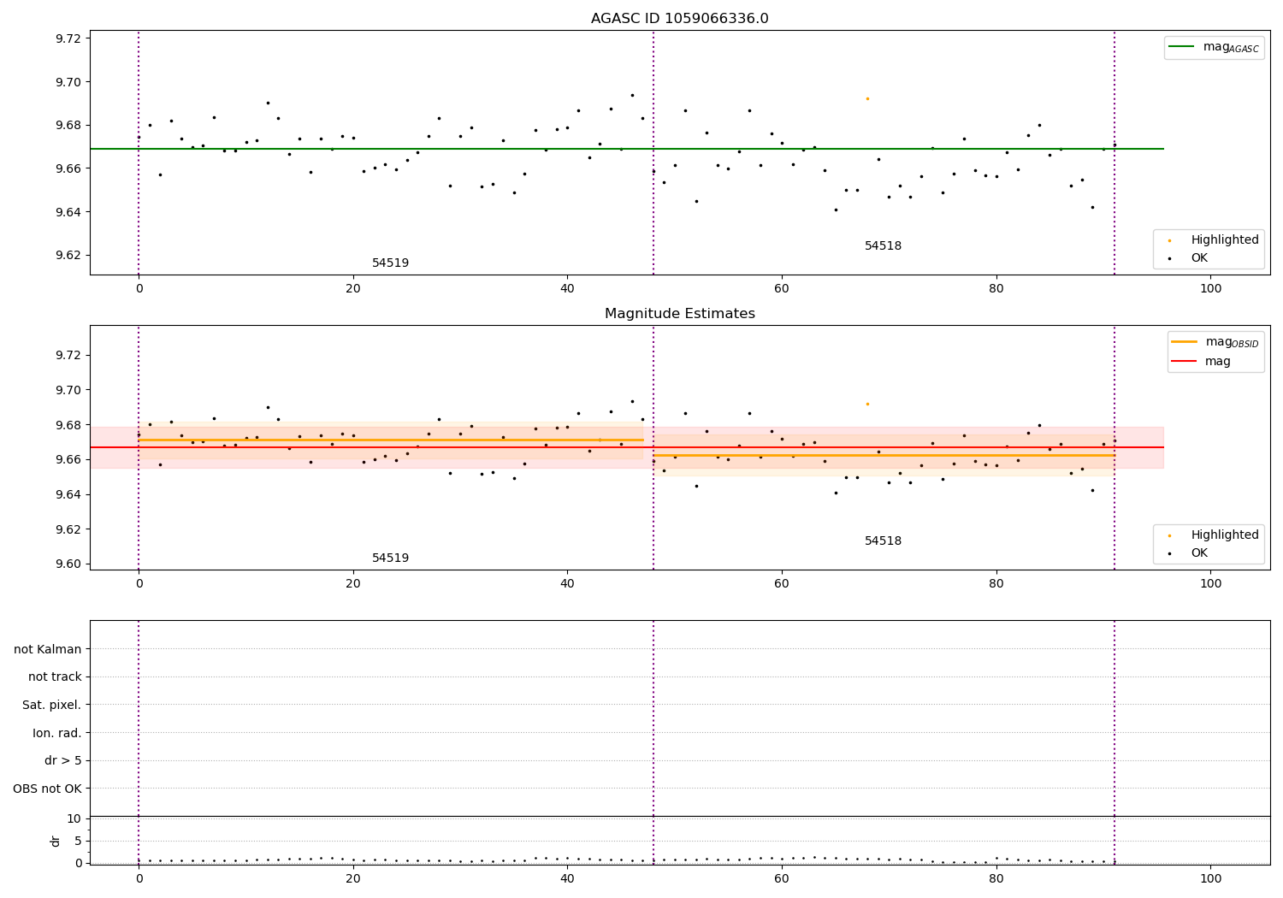Click the orange mag OBSID line above 54519
Viewport: 1283px width, 898px height.
coord(391,440)
